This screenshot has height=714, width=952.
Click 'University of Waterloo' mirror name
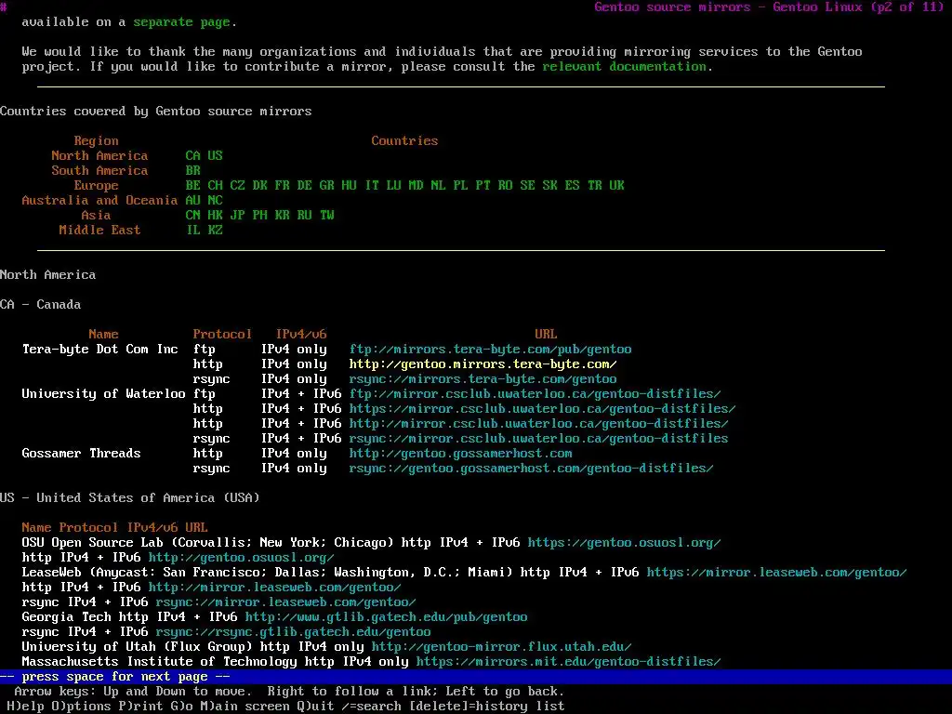103,394
